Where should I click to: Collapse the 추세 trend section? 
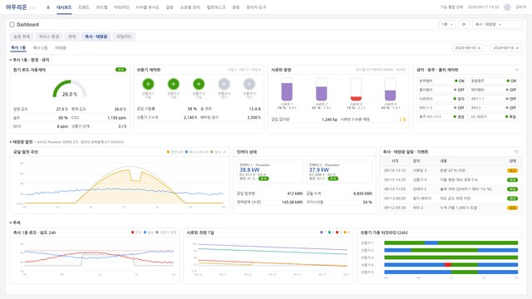(11, 223)
